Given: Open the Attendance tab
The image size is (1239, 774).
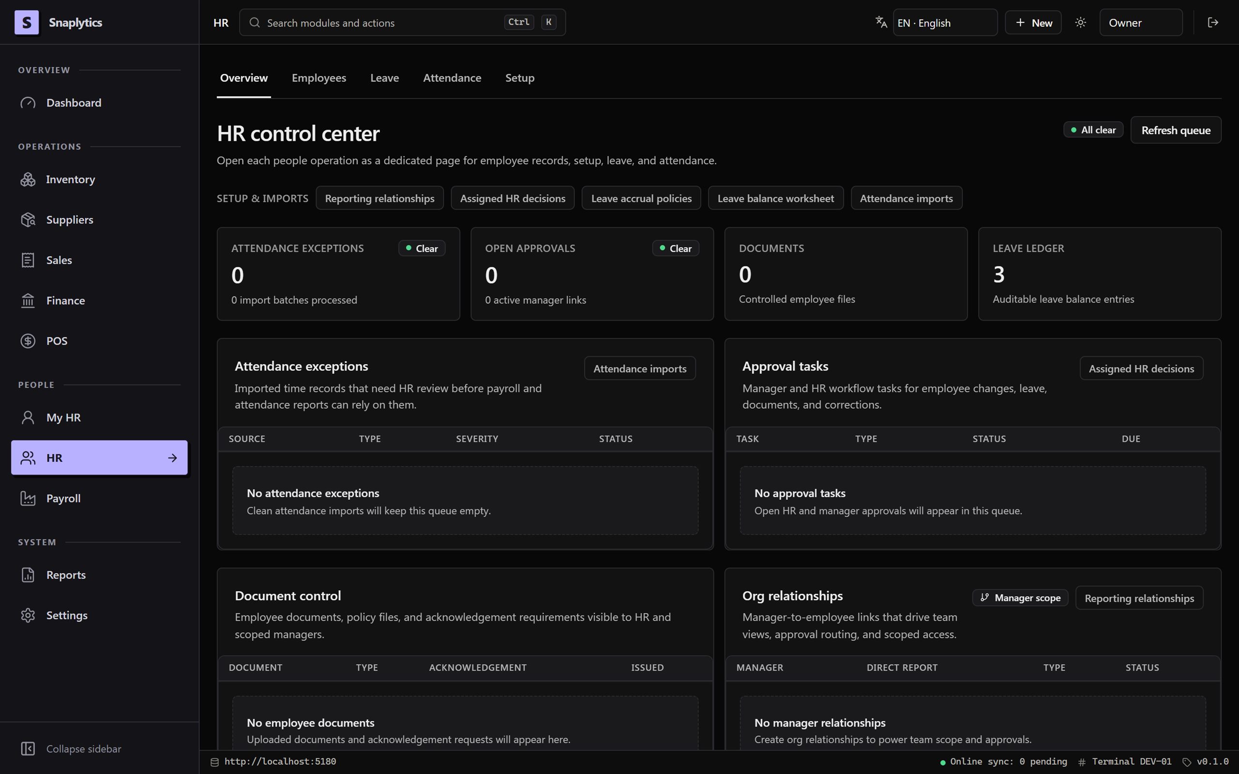Looking at the screenshot, I should 452,78.
